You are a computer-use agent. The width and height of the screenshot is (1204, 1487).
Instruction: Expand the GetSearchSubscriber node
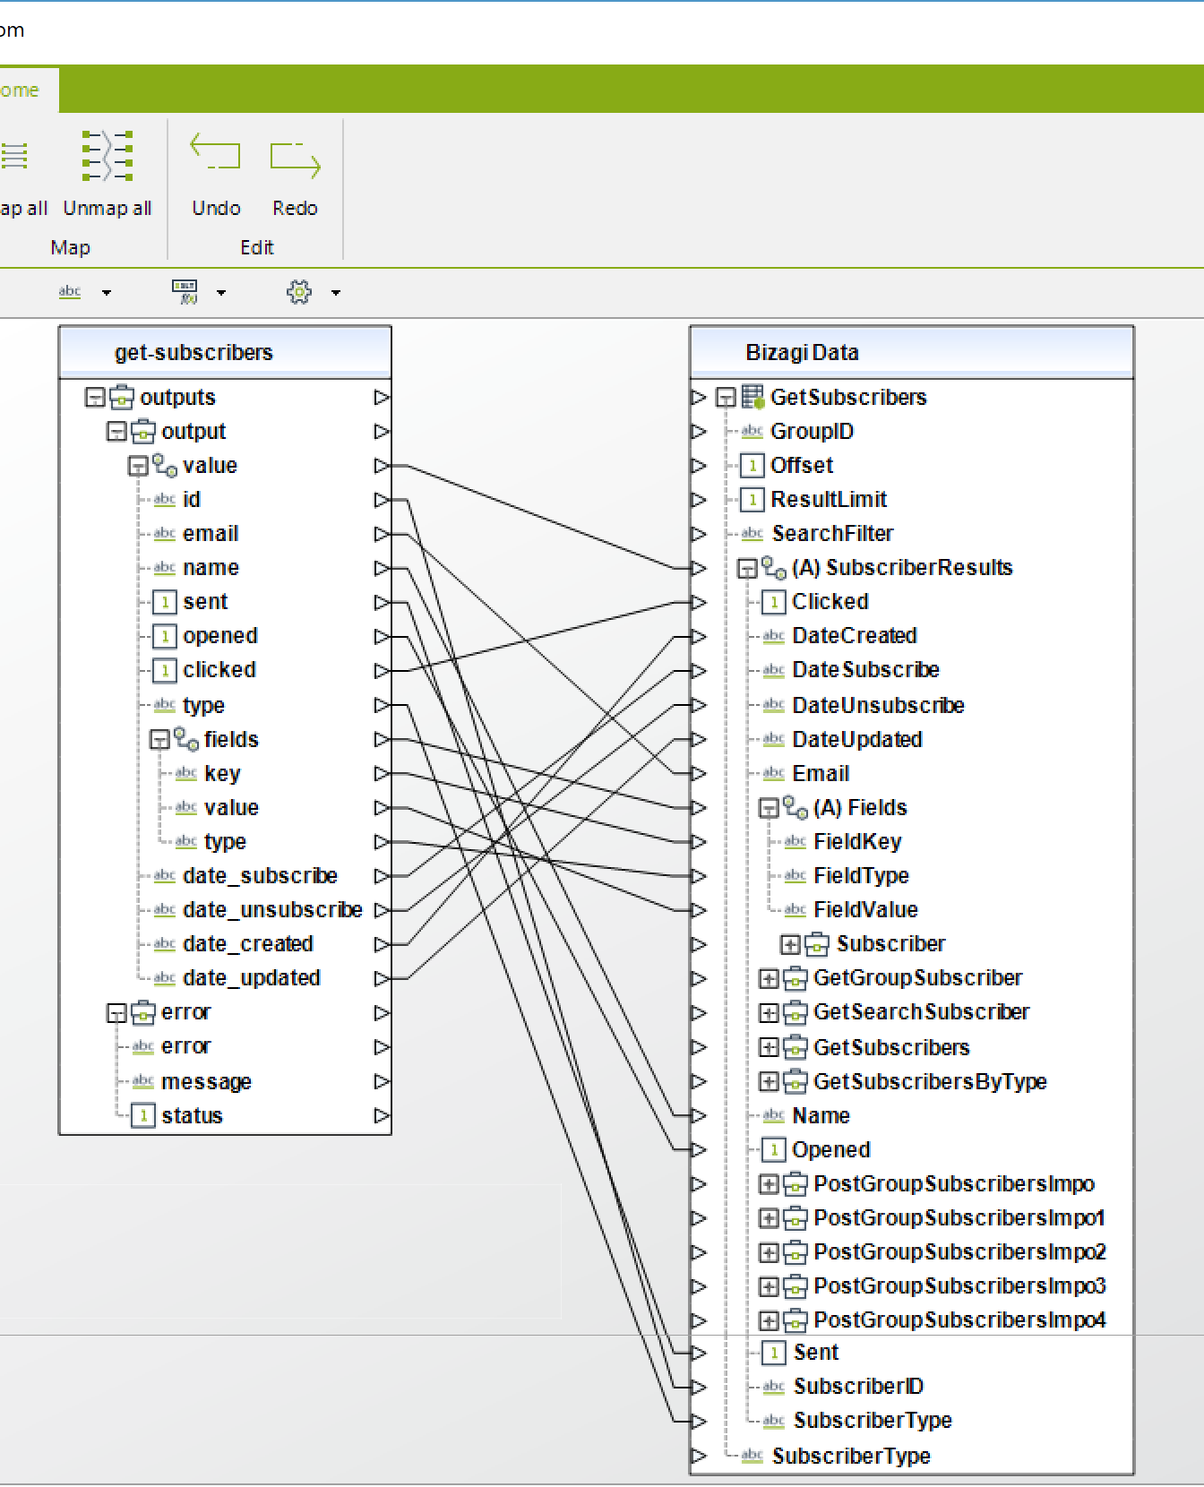coord(769,1012)
